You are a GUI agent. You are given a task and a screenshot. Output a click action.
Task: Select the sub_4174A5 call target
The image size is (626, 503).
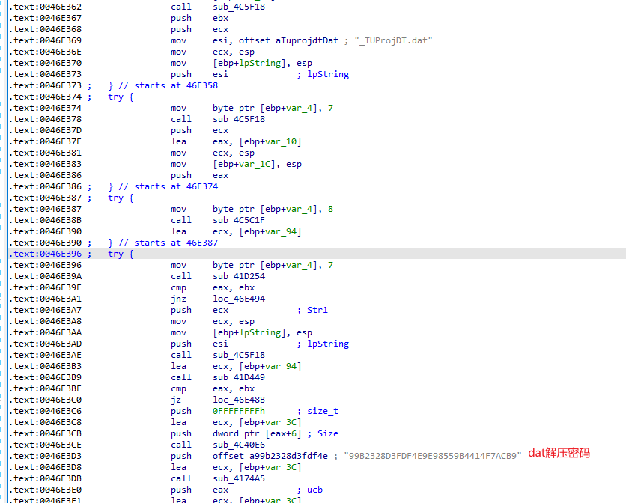(x=239, y=478)
